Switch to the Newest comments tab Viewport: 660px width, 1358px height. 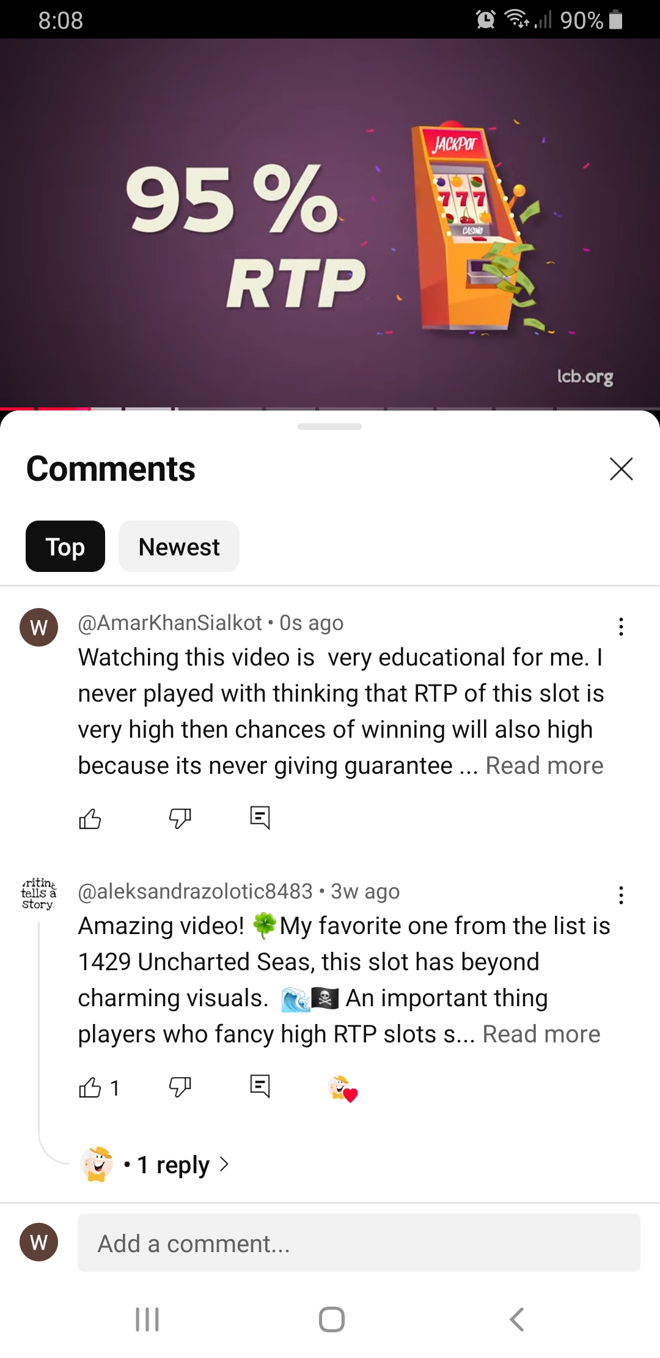point(179,546)
